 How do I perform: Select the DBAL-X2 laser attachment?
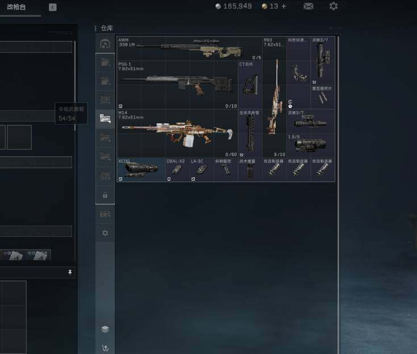pos(177,170)
